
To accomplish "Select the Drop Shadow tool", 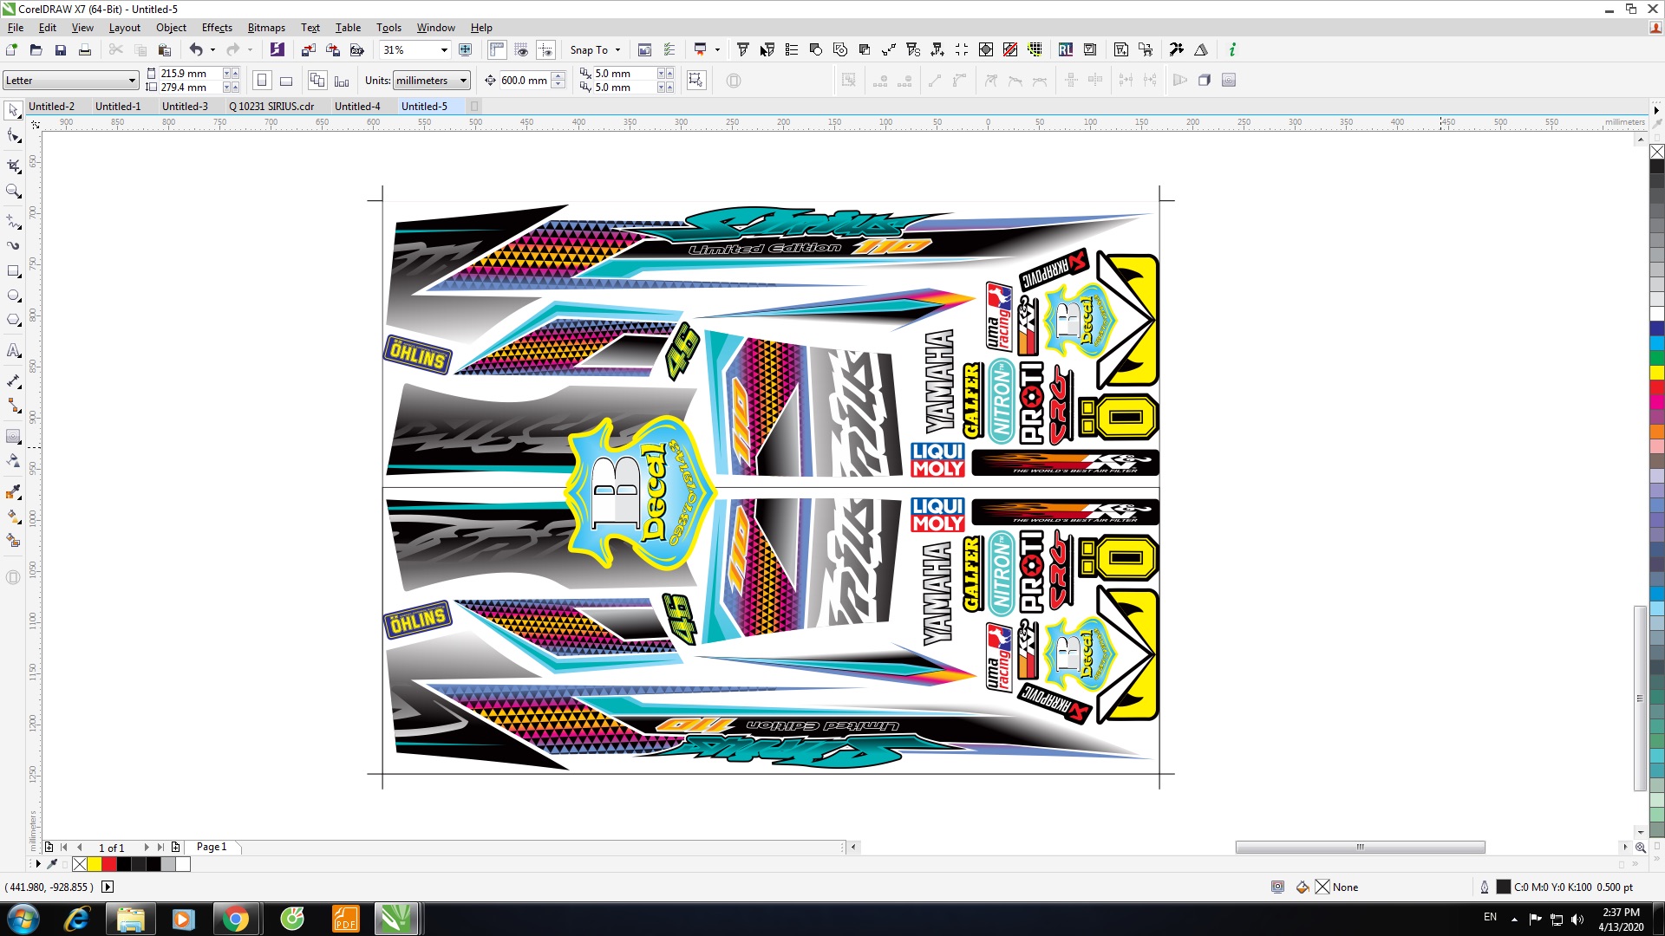I will (x=13, y=436).
